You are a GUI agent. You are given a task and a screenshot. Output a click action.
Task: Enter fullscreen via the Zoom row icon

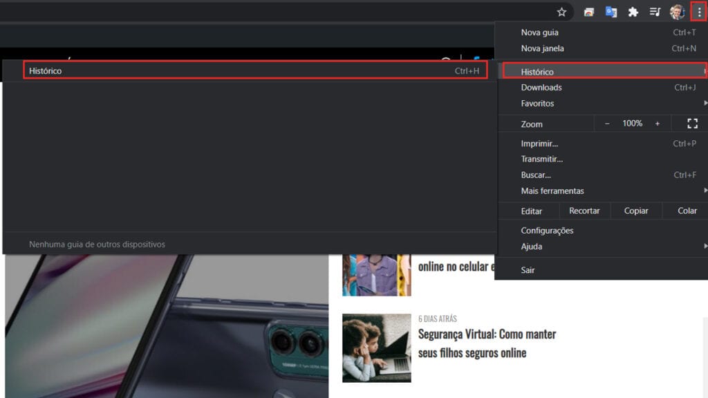(692, 124)
